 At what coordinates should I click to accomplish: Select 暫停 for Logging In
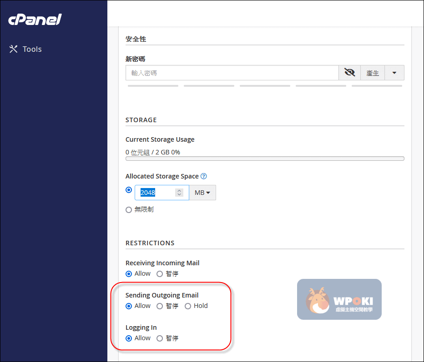tap(160, 338)
